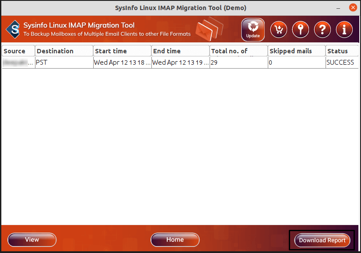This screenshot has height=253, width=361.
Task: Click Download Report button
Action: click(322, 240)
